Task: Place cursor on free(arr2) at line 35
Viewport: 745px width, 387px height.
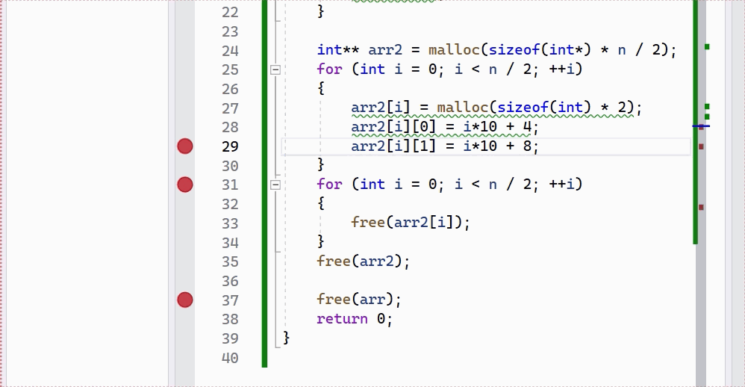Action: pyautogui.click(x=363, y=261)
